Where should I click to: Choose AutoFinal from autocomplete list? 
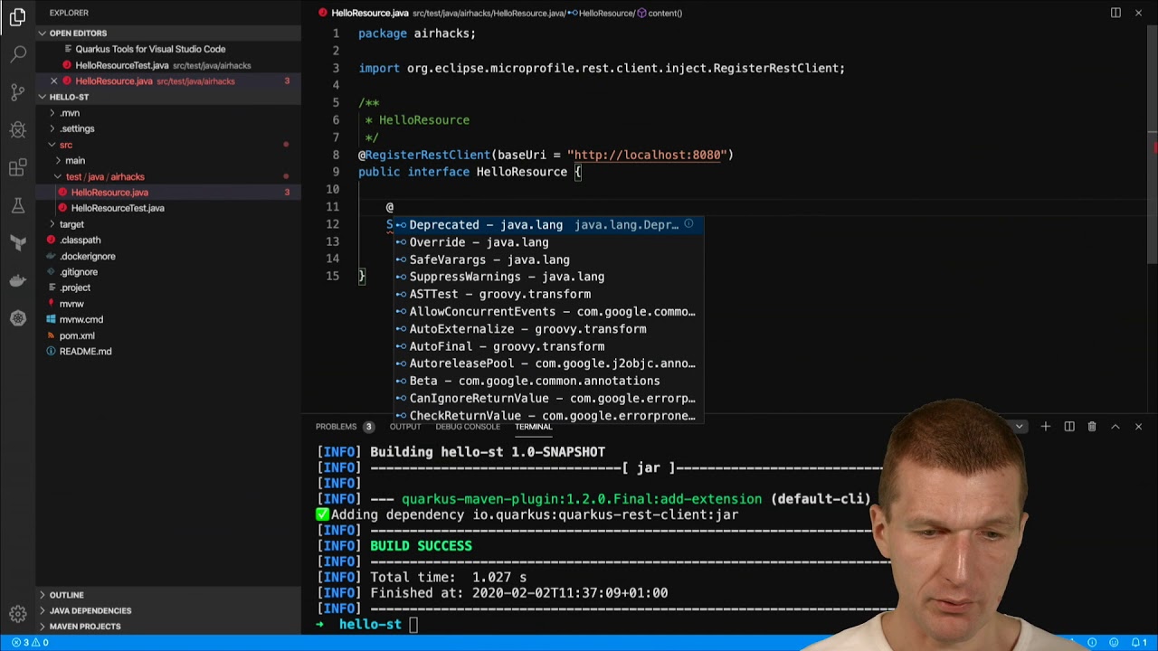click(x=549, y=346)
